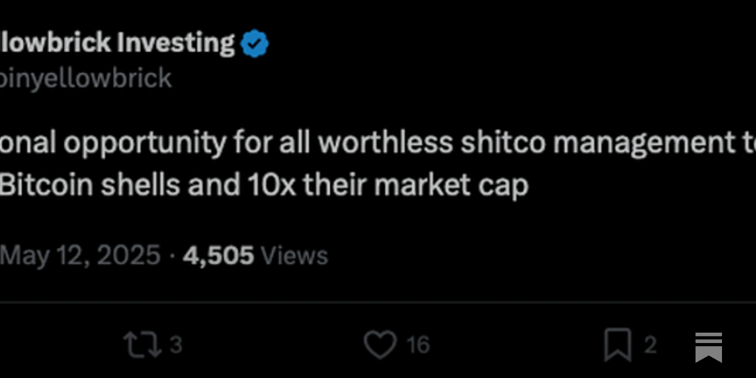Open the Substack logo in the corner

tap(708, 348)
